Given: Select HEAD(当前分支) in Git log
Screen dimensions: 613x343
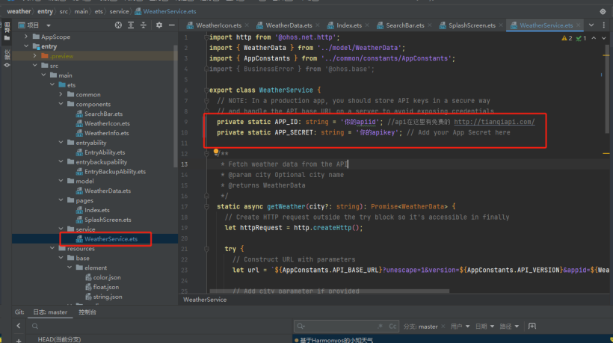Looking at the screenshot, I should click(x=59, y=339).
